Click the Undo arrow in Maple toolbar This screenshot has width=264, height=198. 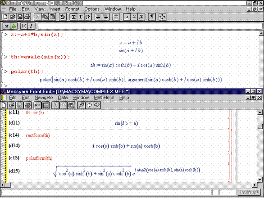click(x=63, y=17)
